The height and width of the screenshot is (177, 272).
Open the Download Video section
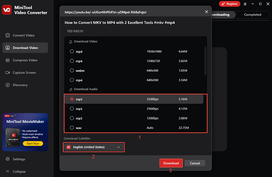coord(25,48)
